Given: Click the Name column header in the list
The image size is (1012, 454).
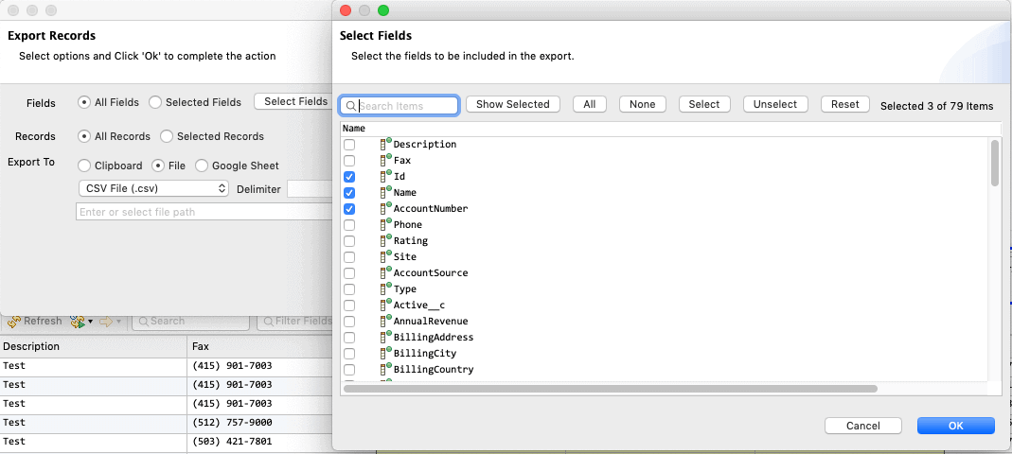Looking at the screenshot, I should (354, 129).
